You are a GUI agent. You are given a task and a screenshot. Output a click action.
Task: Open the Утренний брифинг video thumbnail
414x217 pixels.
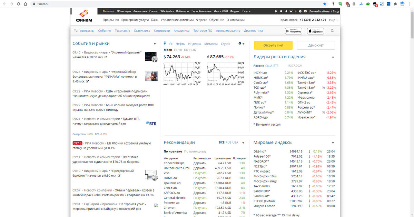click(151, 57)
